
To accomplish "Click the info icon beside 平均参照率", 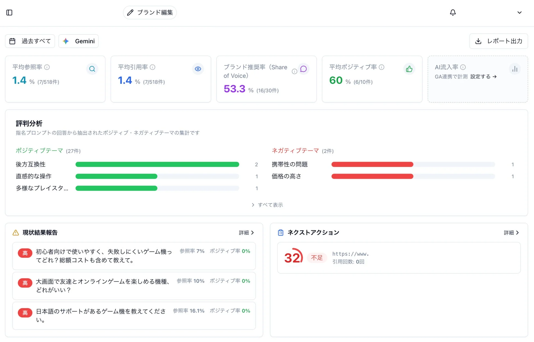I will click(x=47, y=67).
